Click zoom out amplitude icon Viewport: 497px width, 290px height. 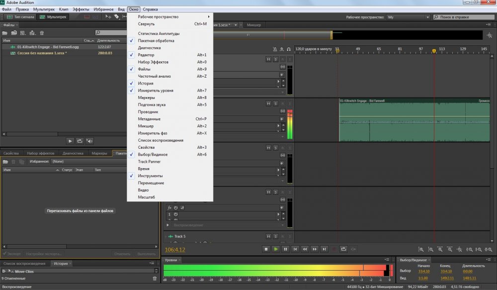coord(430,249)
